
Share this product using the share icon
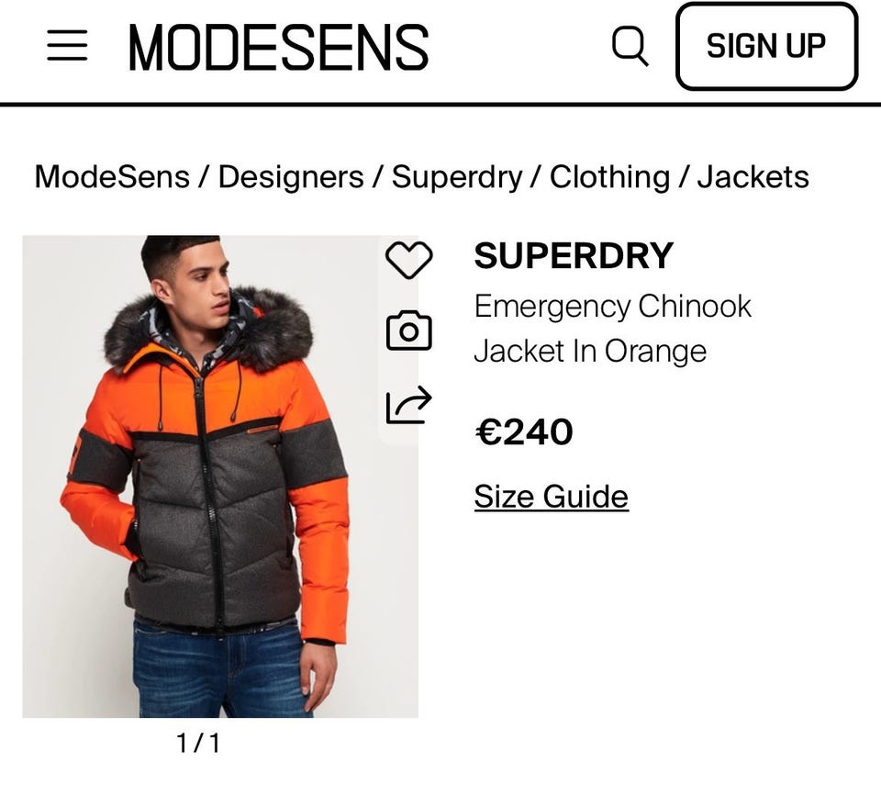[408, 405]
